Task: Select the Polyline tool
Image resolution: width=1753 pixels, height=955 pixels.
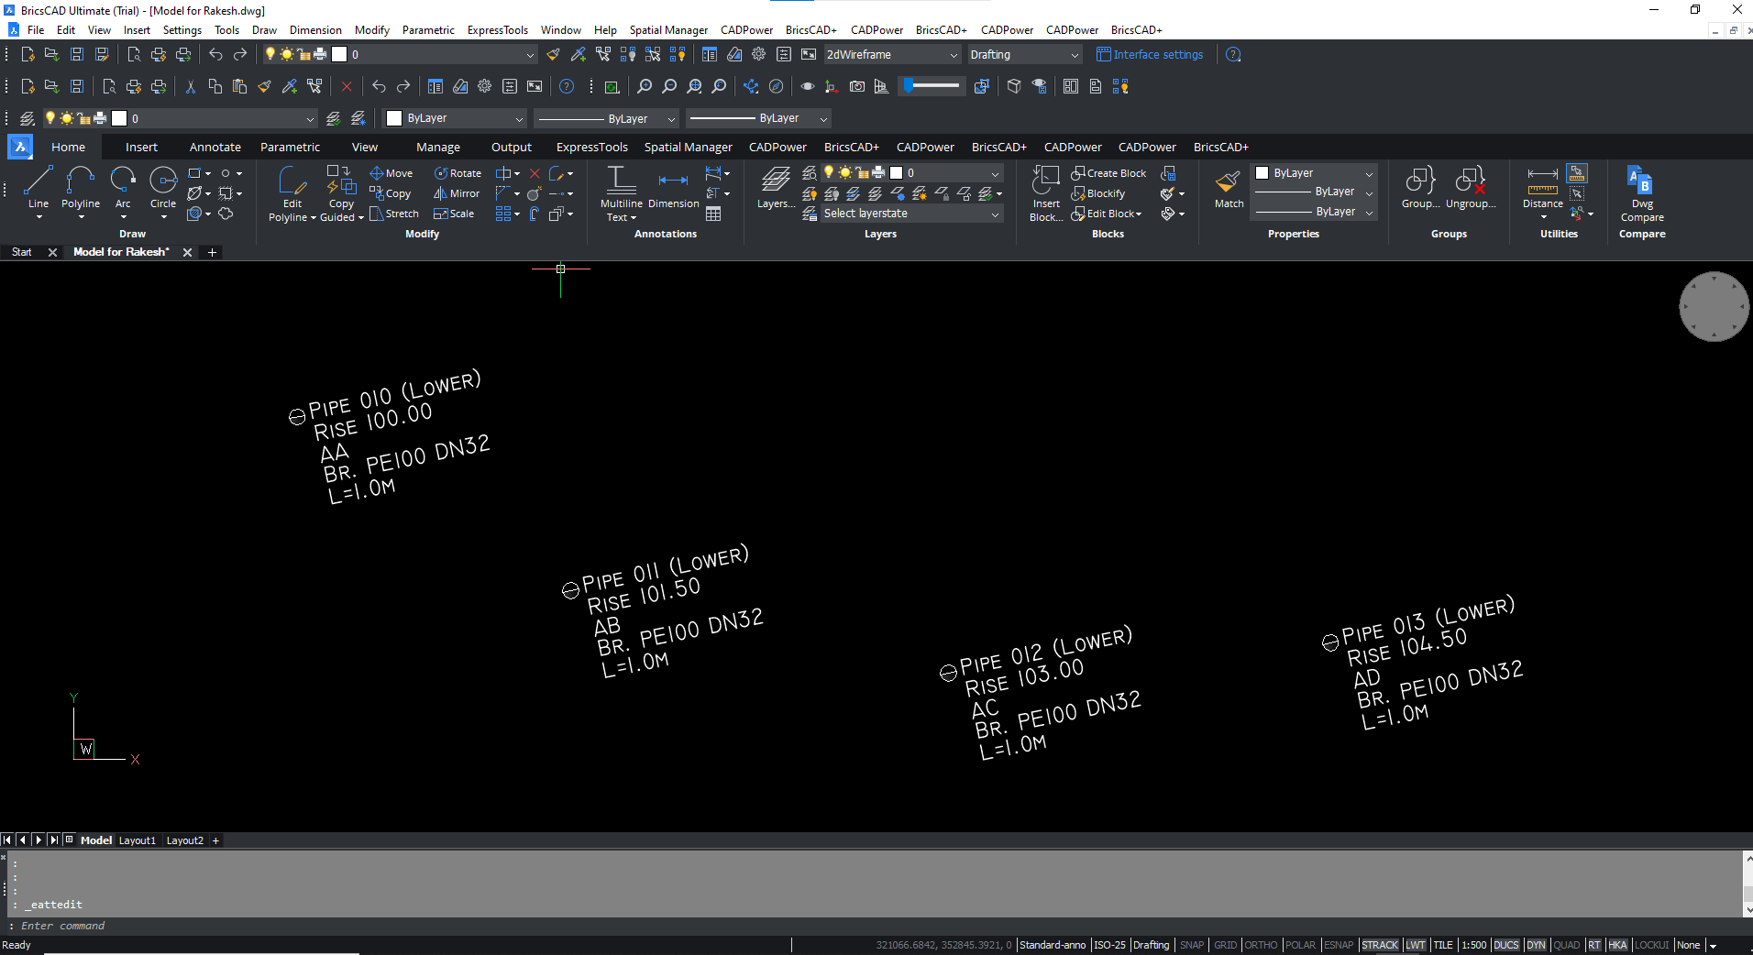Action: click(x=81, y=190)
